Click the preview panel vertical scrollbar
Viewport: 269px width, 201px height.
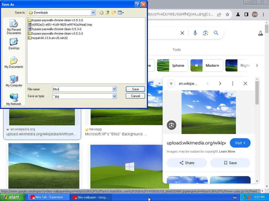pyautogui.click(x=257, y=93)
